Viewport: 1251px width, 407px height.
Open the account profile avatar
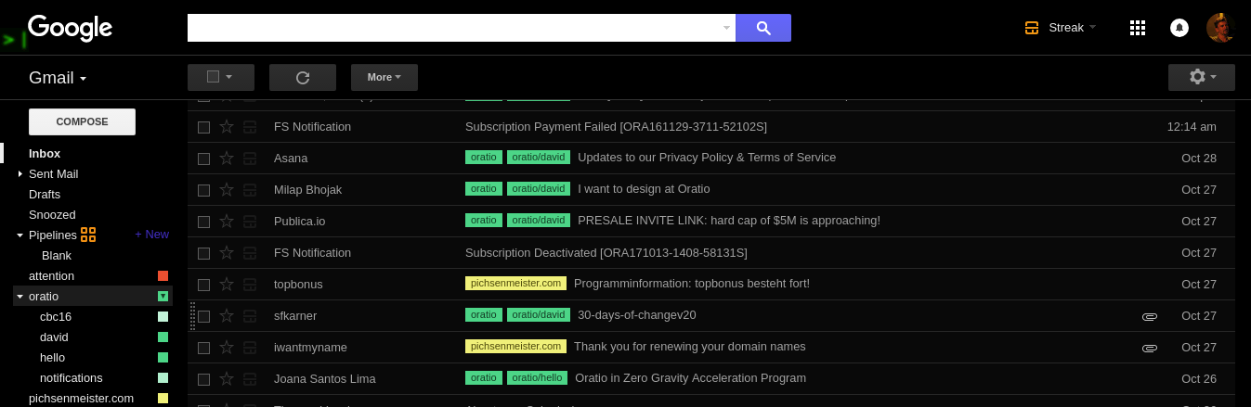(1219, 28)
